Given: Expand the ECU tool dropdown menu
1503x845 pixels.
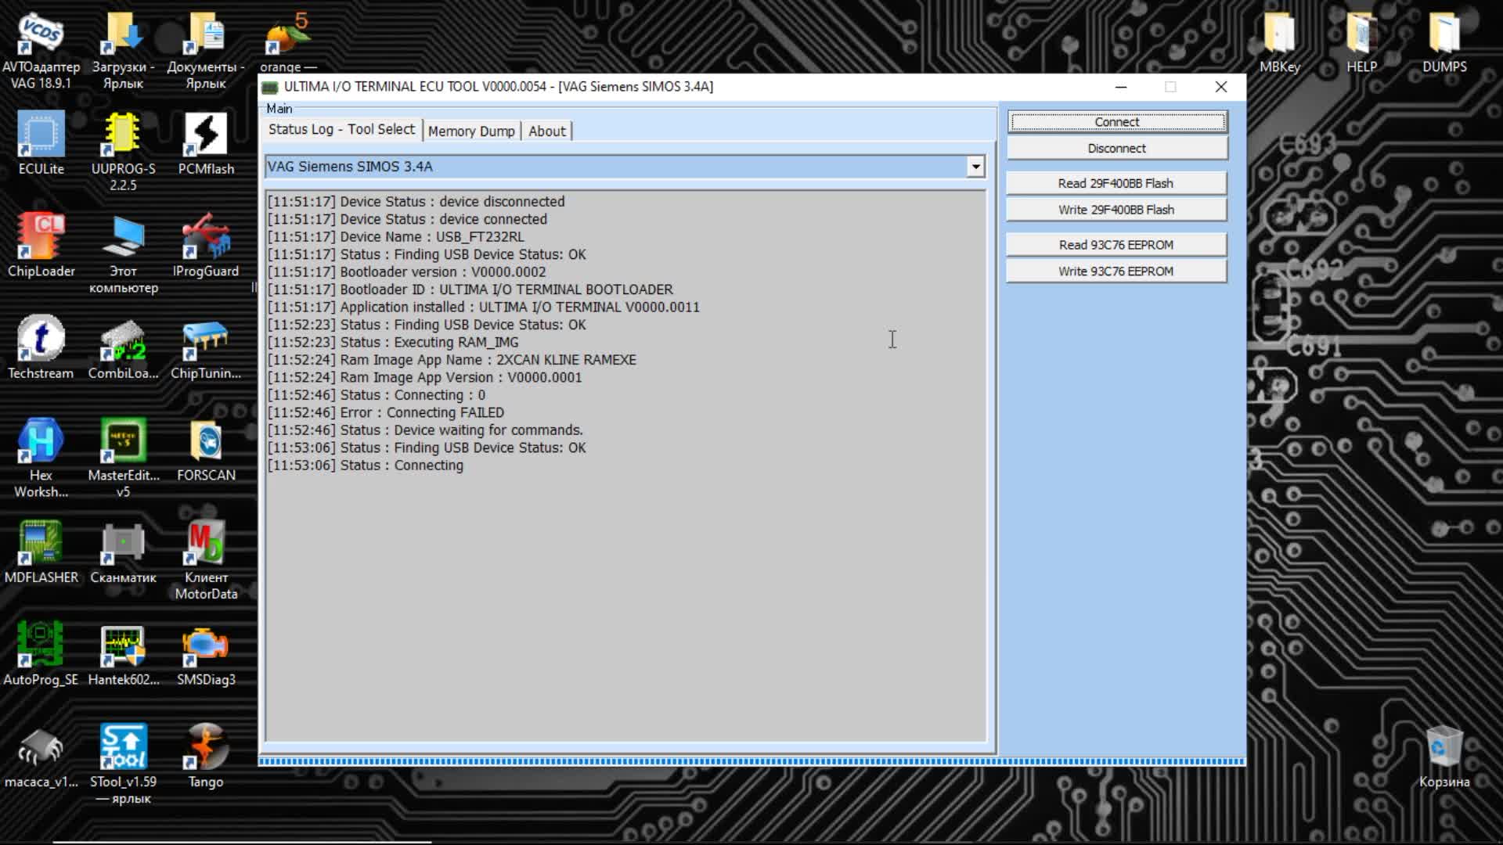Looking at the screenshot, I should pyautogui.click(x=975, y=166).
